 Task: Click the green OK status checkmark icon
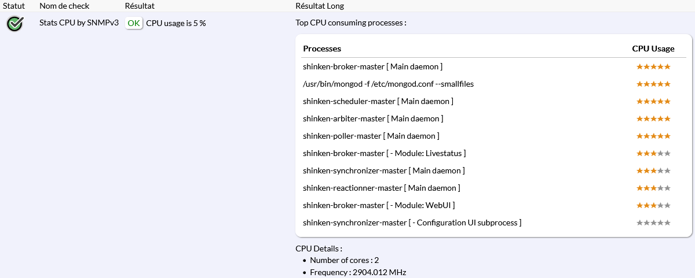coord(15,24)
